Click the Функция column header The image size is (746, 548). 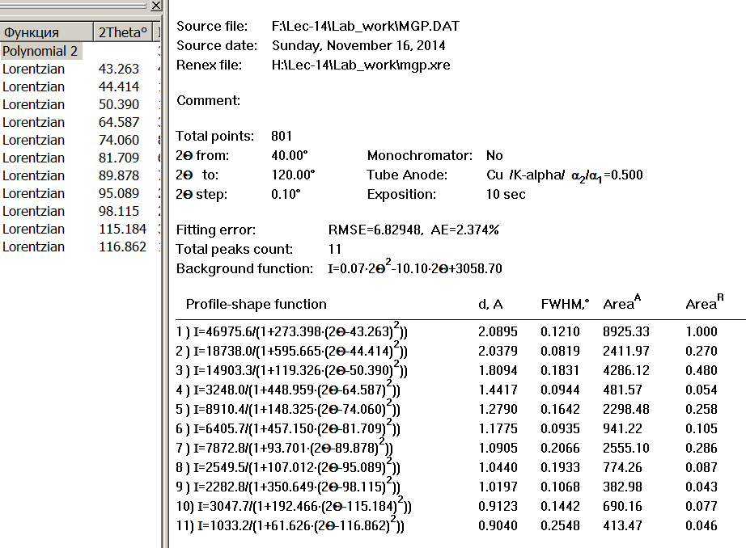pyautogui.click(x=46, y=32)
